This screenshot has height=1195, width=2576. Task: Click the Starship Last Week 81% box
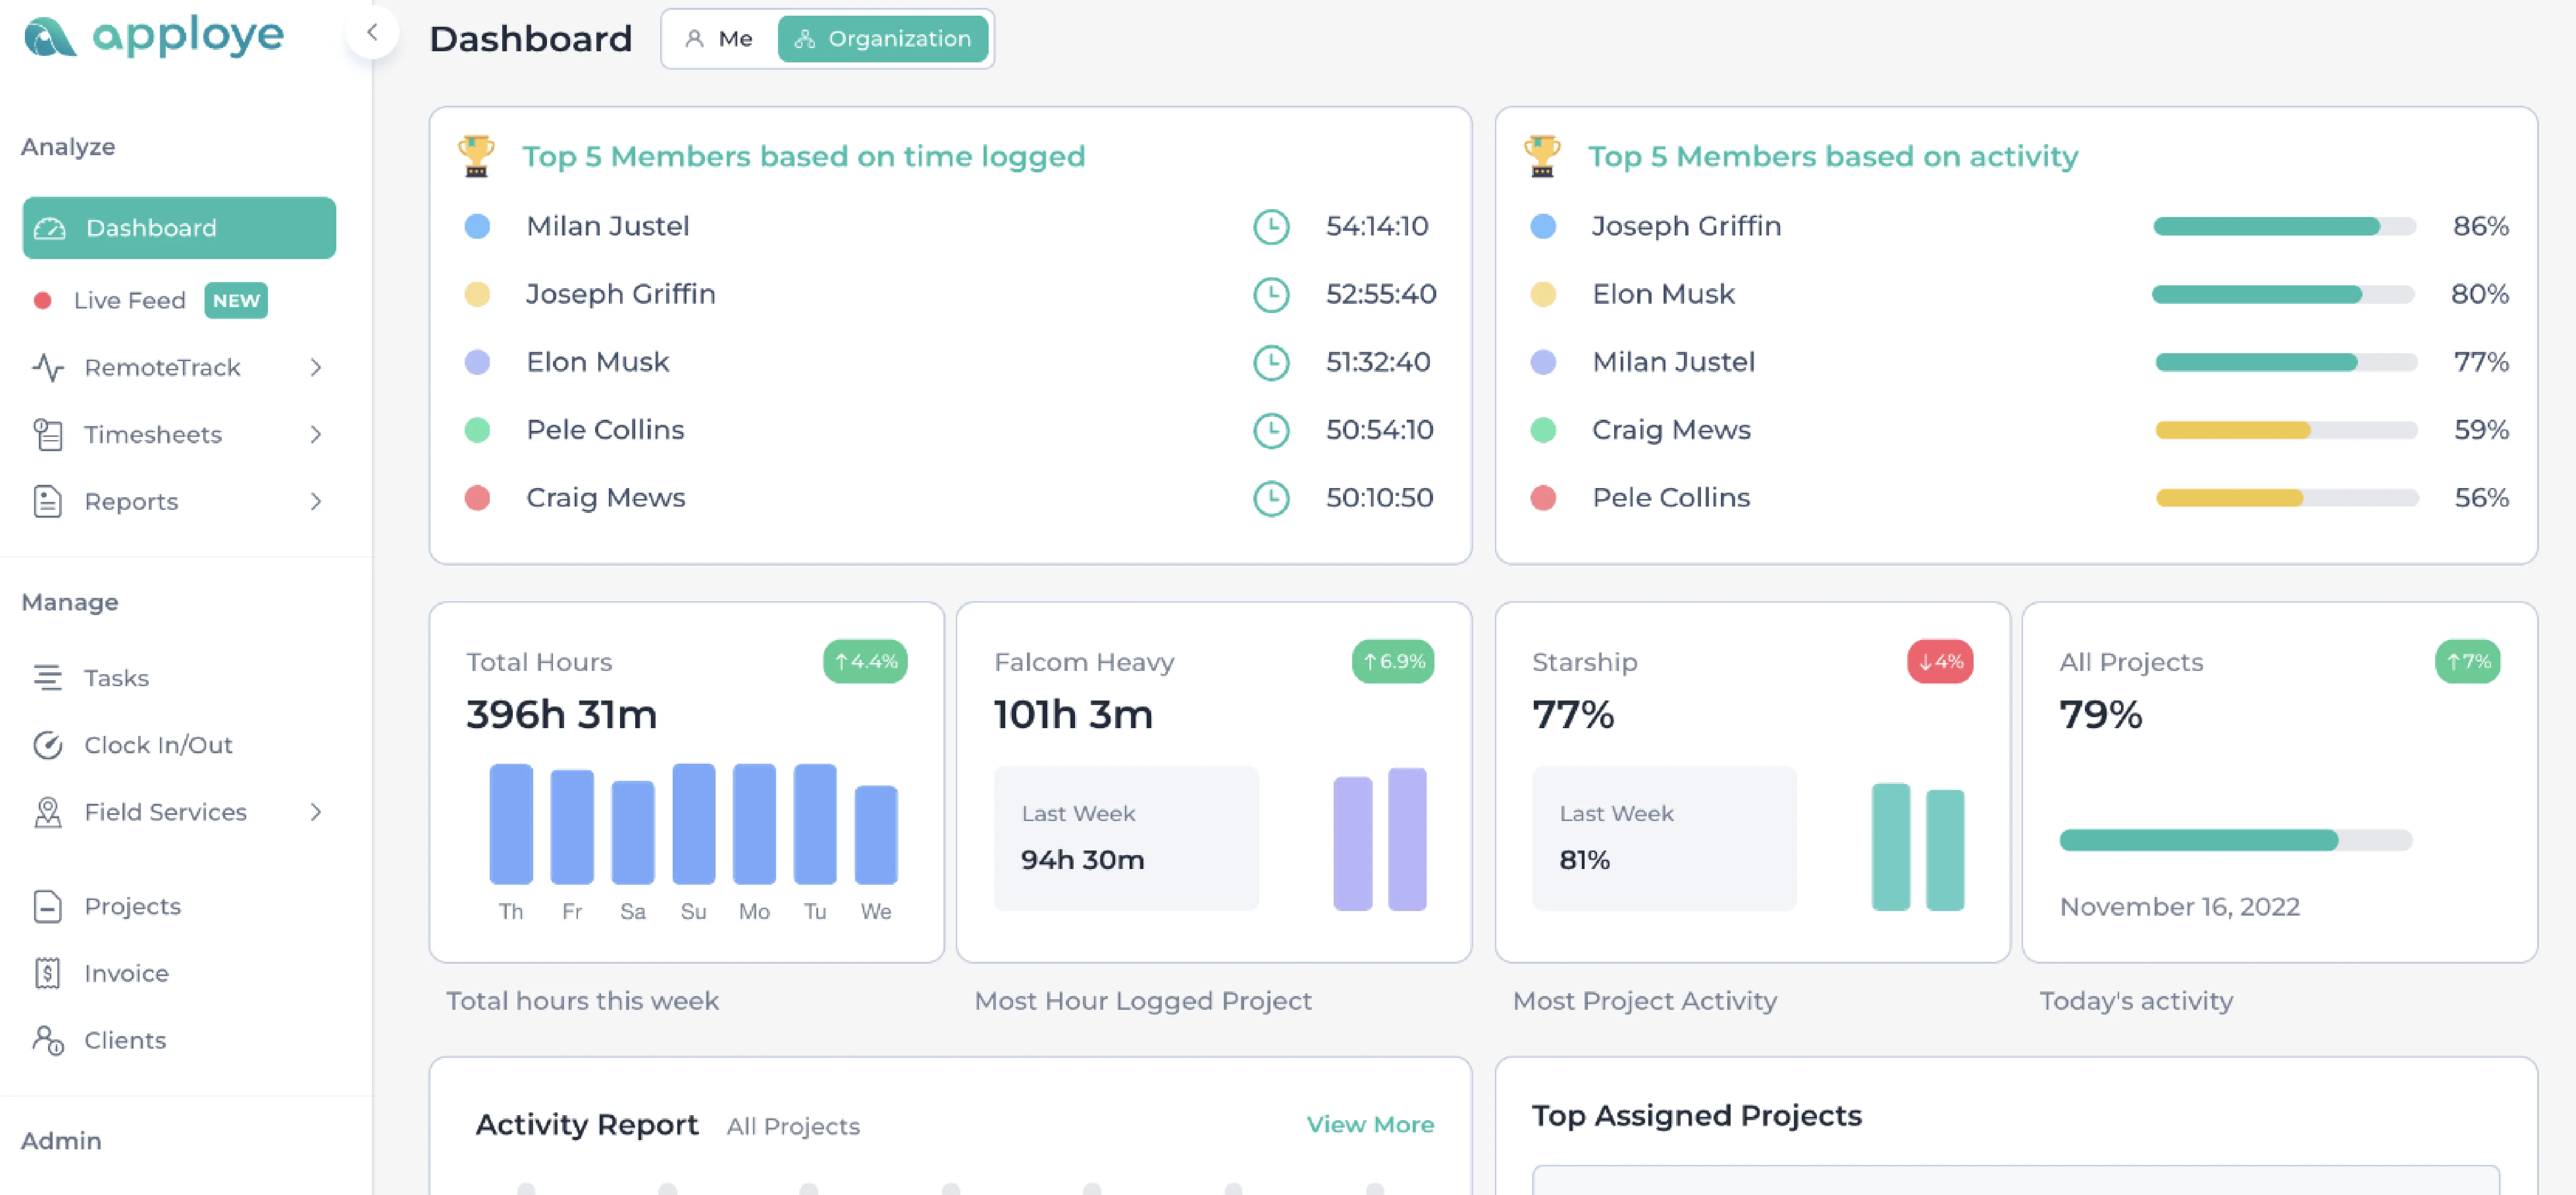point(1664,838)
